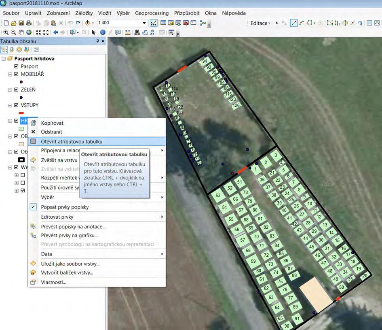Open the Find binoculars tool
Screen dimensions: 382x330
[x=137, y=32]
